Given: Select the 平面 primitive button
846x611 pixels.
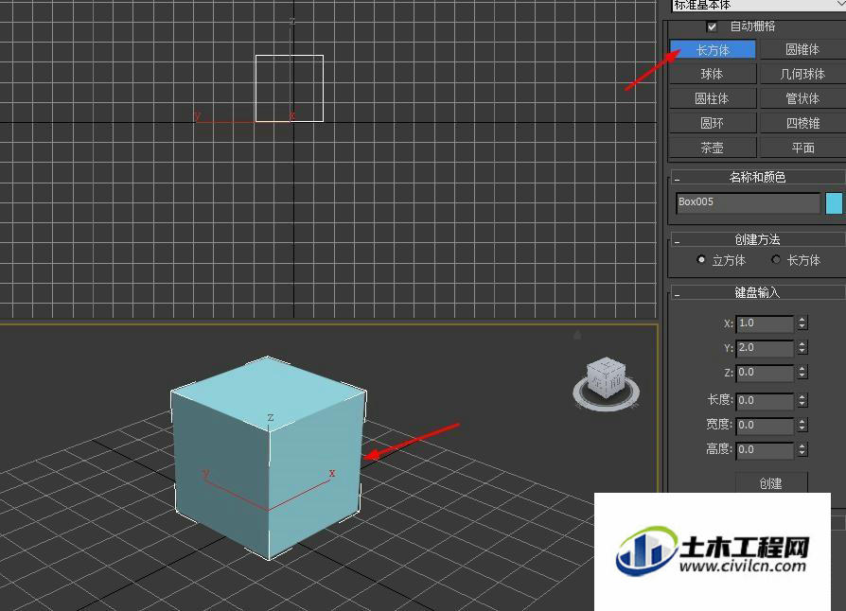Looking at the screenshot, I should (802, 148).
